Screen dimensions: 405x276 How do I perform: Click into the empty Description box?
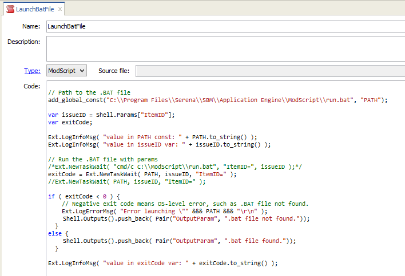point(223,48)
